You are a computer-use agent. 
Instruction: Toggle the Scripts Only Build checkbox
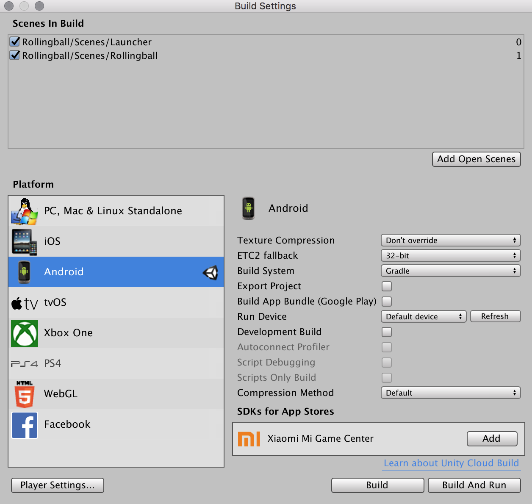[387, 378]
